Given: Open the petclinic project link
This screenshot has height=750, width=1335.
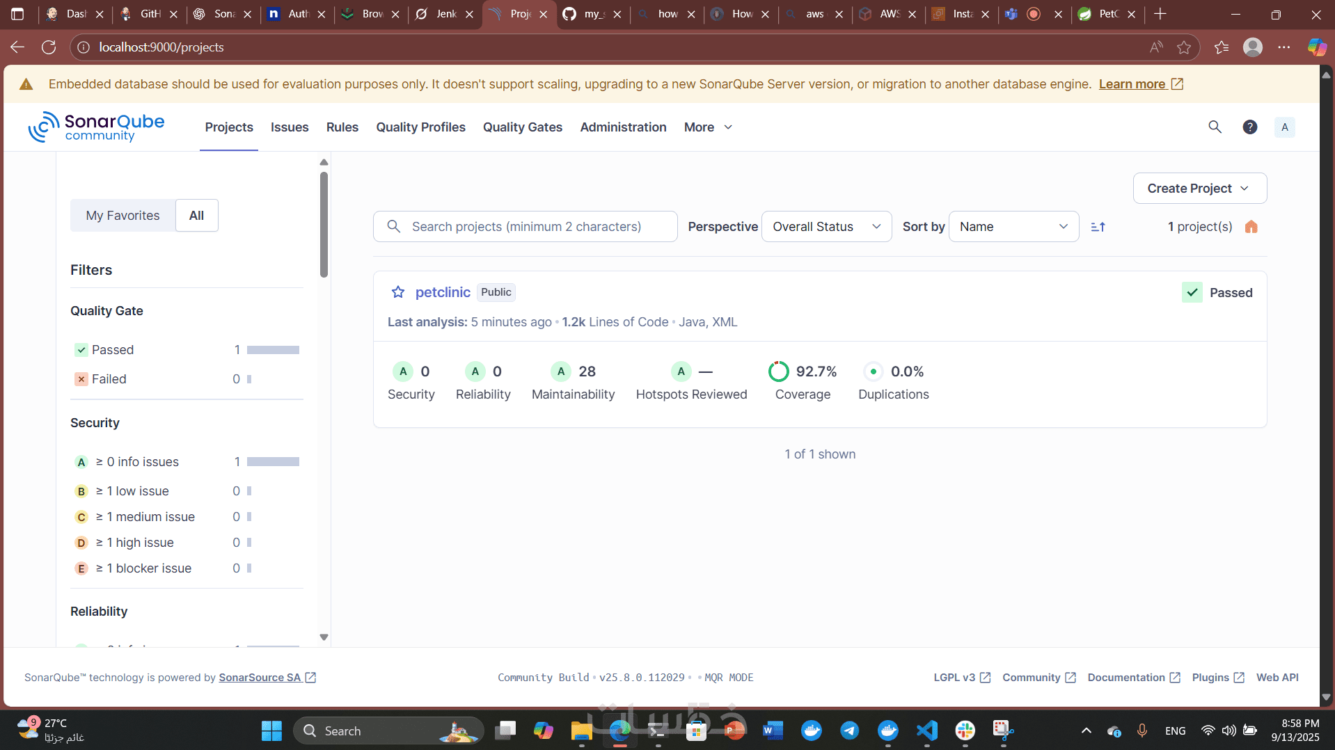Looking at the screenshot, I should [443, 292].
